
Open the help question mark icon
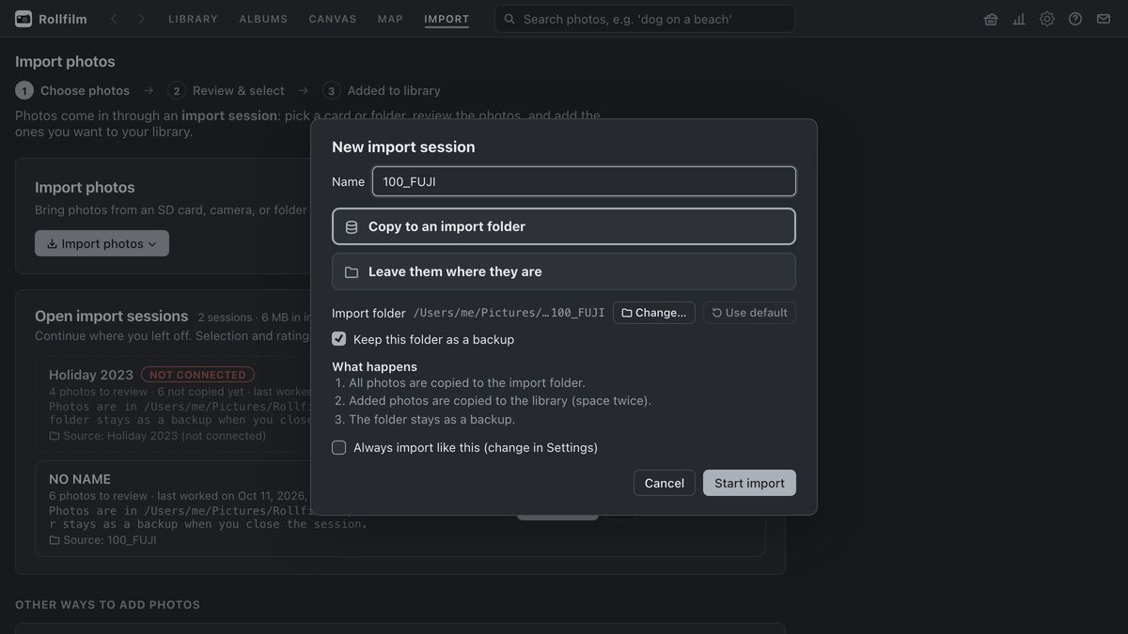[1075, 19]
